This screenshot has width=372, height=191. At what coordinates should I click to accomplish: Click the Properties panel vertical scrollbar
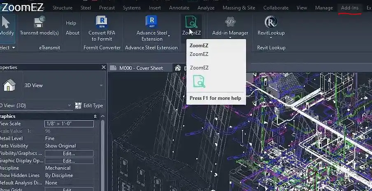click(102, 155)
